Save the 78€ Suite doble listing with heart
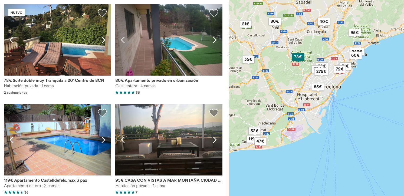Screen dimensions: 404x196 point(102,13)
